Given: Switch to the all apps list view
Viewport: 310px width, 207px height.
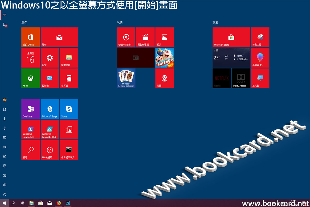Looking at the screenshot, I should pyautogui.click(x=4, y=24).
